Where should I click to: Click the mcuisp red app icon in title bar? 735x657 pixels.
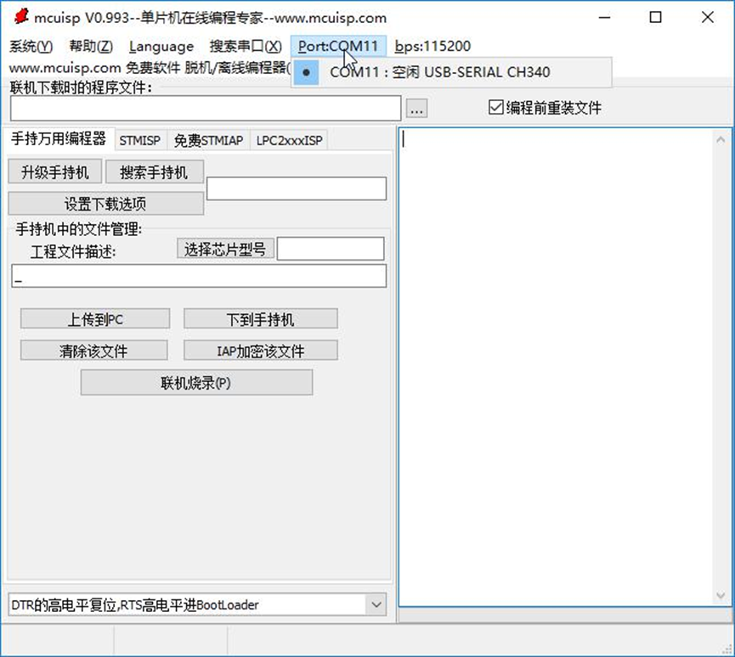tap(21, 17)
